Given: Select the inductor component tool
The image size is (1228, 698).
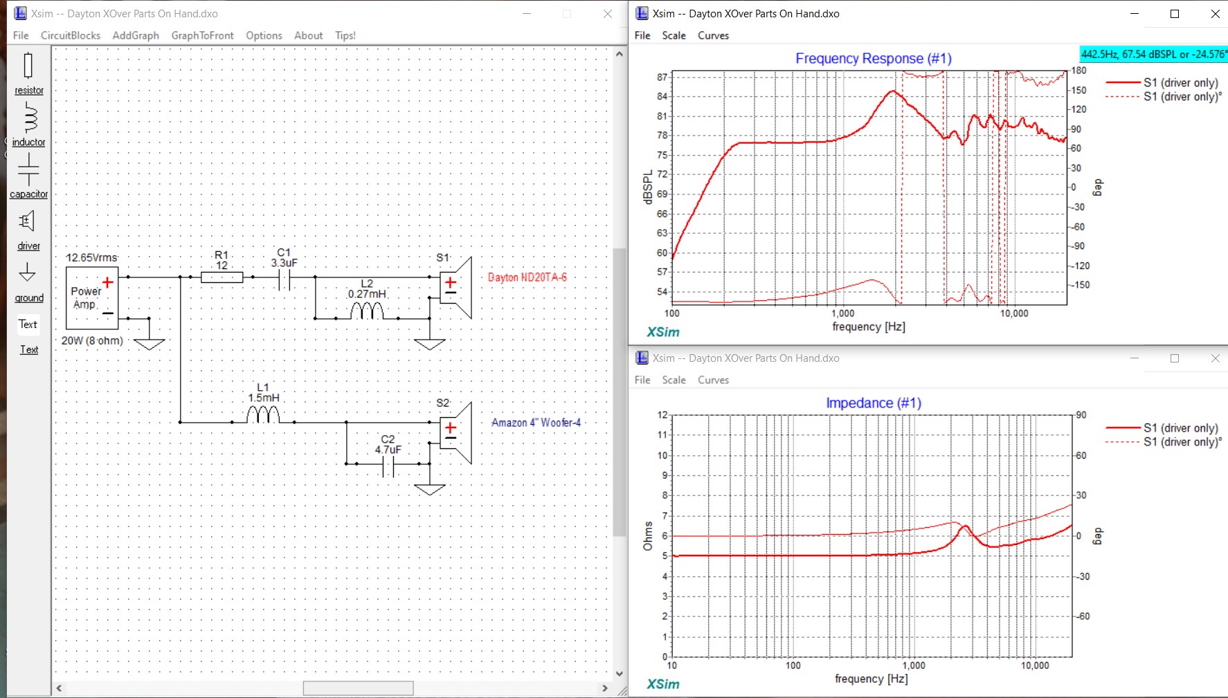Looking at the screenshot, I should (28, 125).
